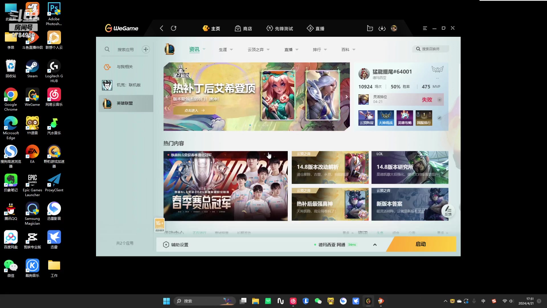Screen dimensions: 547x308
Task: Click player name 猛龍擺尾#64001
Action: pos(392,72)
